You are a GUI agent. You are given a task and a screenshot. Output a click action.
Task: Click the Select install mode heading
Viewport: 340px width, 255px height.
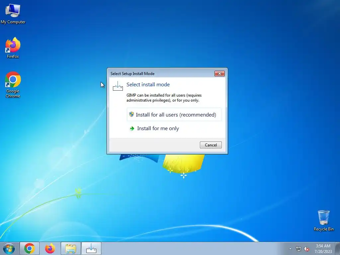(x=148, y=85)
